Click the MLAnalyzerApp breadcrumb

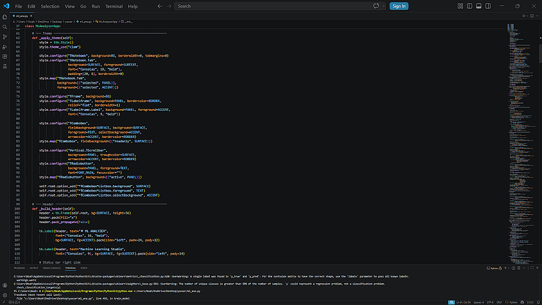(x=108, y=21)
